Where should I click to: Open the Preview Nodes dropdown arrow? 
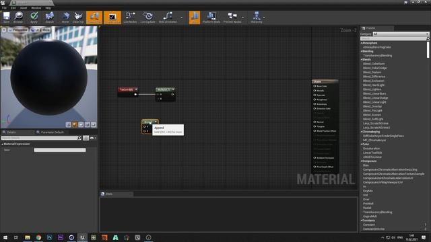click(x=243, y=17)
